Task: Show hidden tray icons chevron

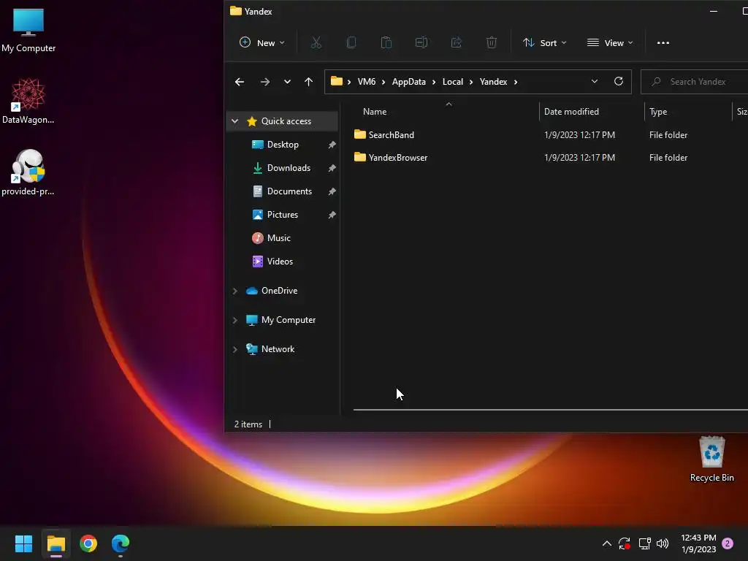Action: [606, 543]
